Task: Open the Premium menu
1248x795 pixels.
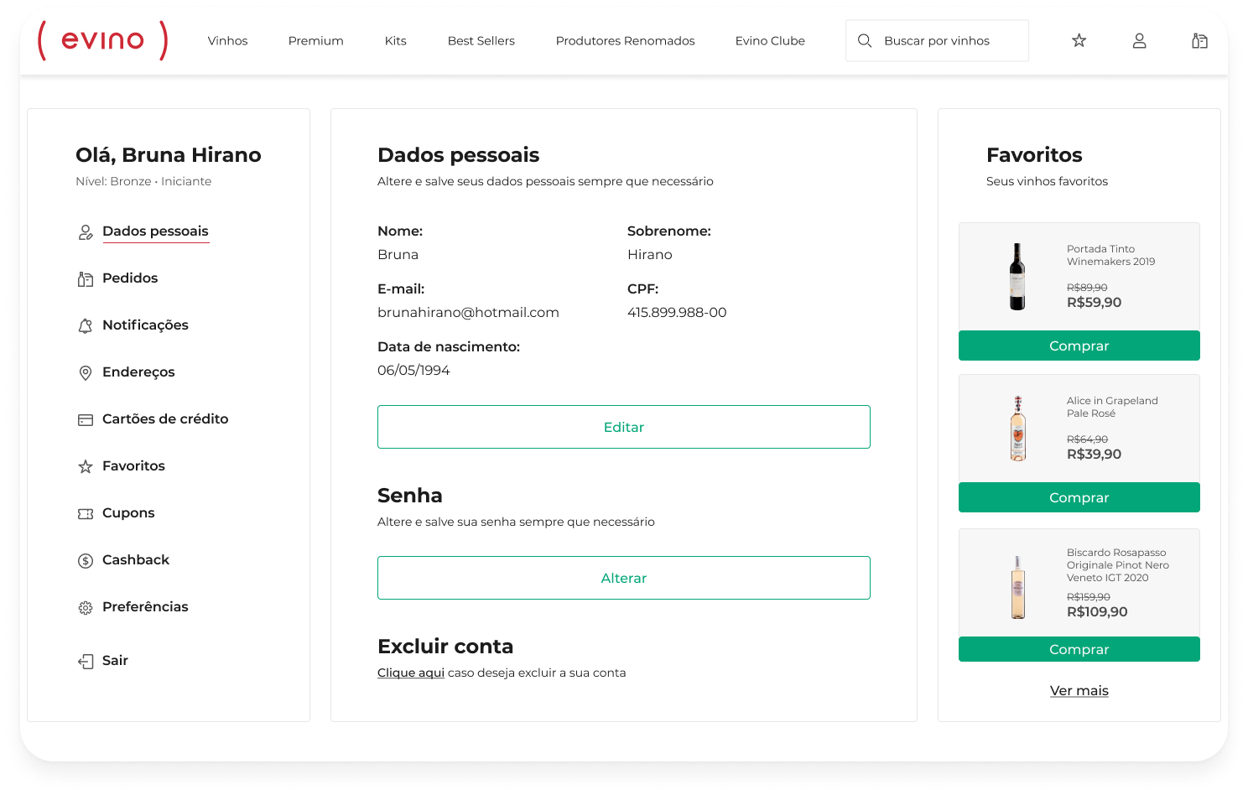Action: pos(316,40)
